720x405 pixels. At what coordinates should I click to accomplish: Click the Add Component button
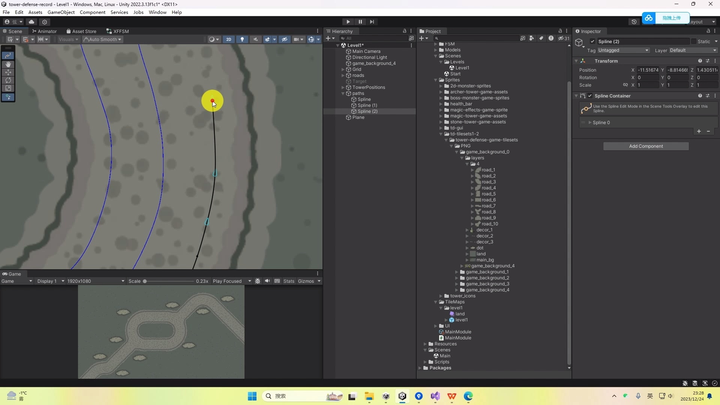tap(646, 146)
